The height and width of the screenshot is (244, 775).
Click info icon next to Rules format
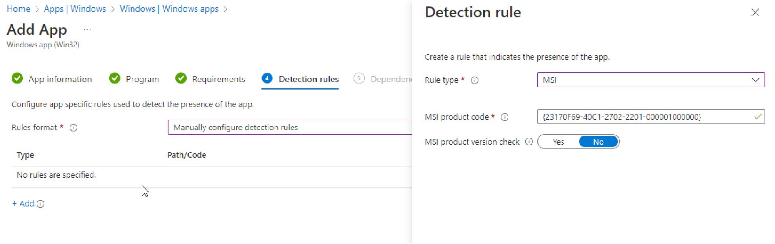pos(74,128)
